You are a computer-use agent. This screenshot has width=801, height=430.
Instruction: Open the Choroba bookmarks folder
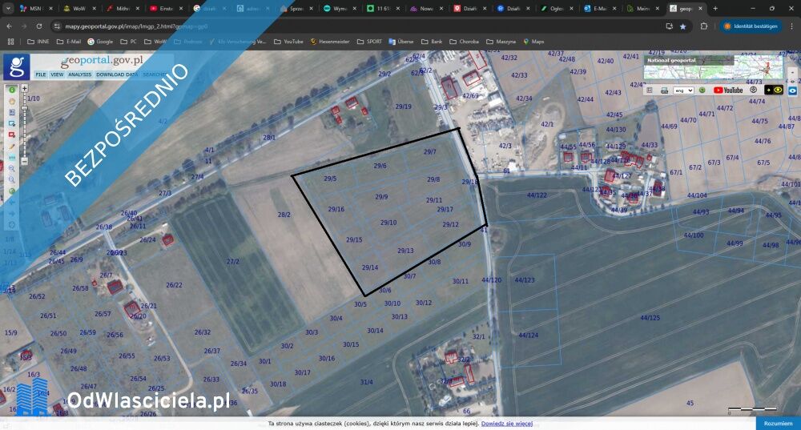(465, 42)
